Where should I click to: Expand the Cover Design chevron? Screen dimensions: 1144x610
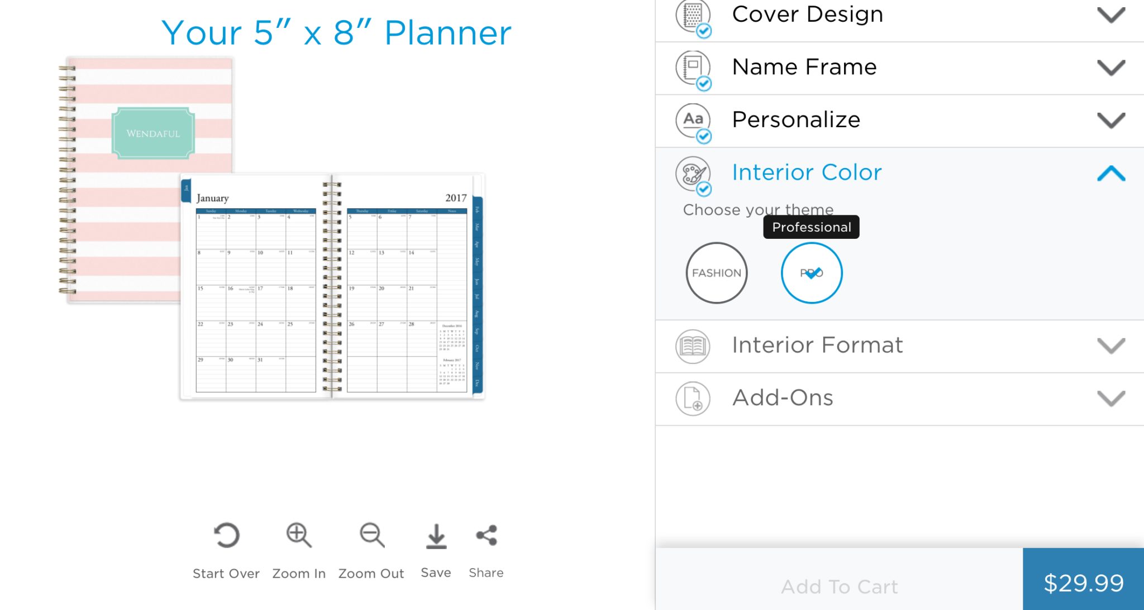tap(1111, 15)
